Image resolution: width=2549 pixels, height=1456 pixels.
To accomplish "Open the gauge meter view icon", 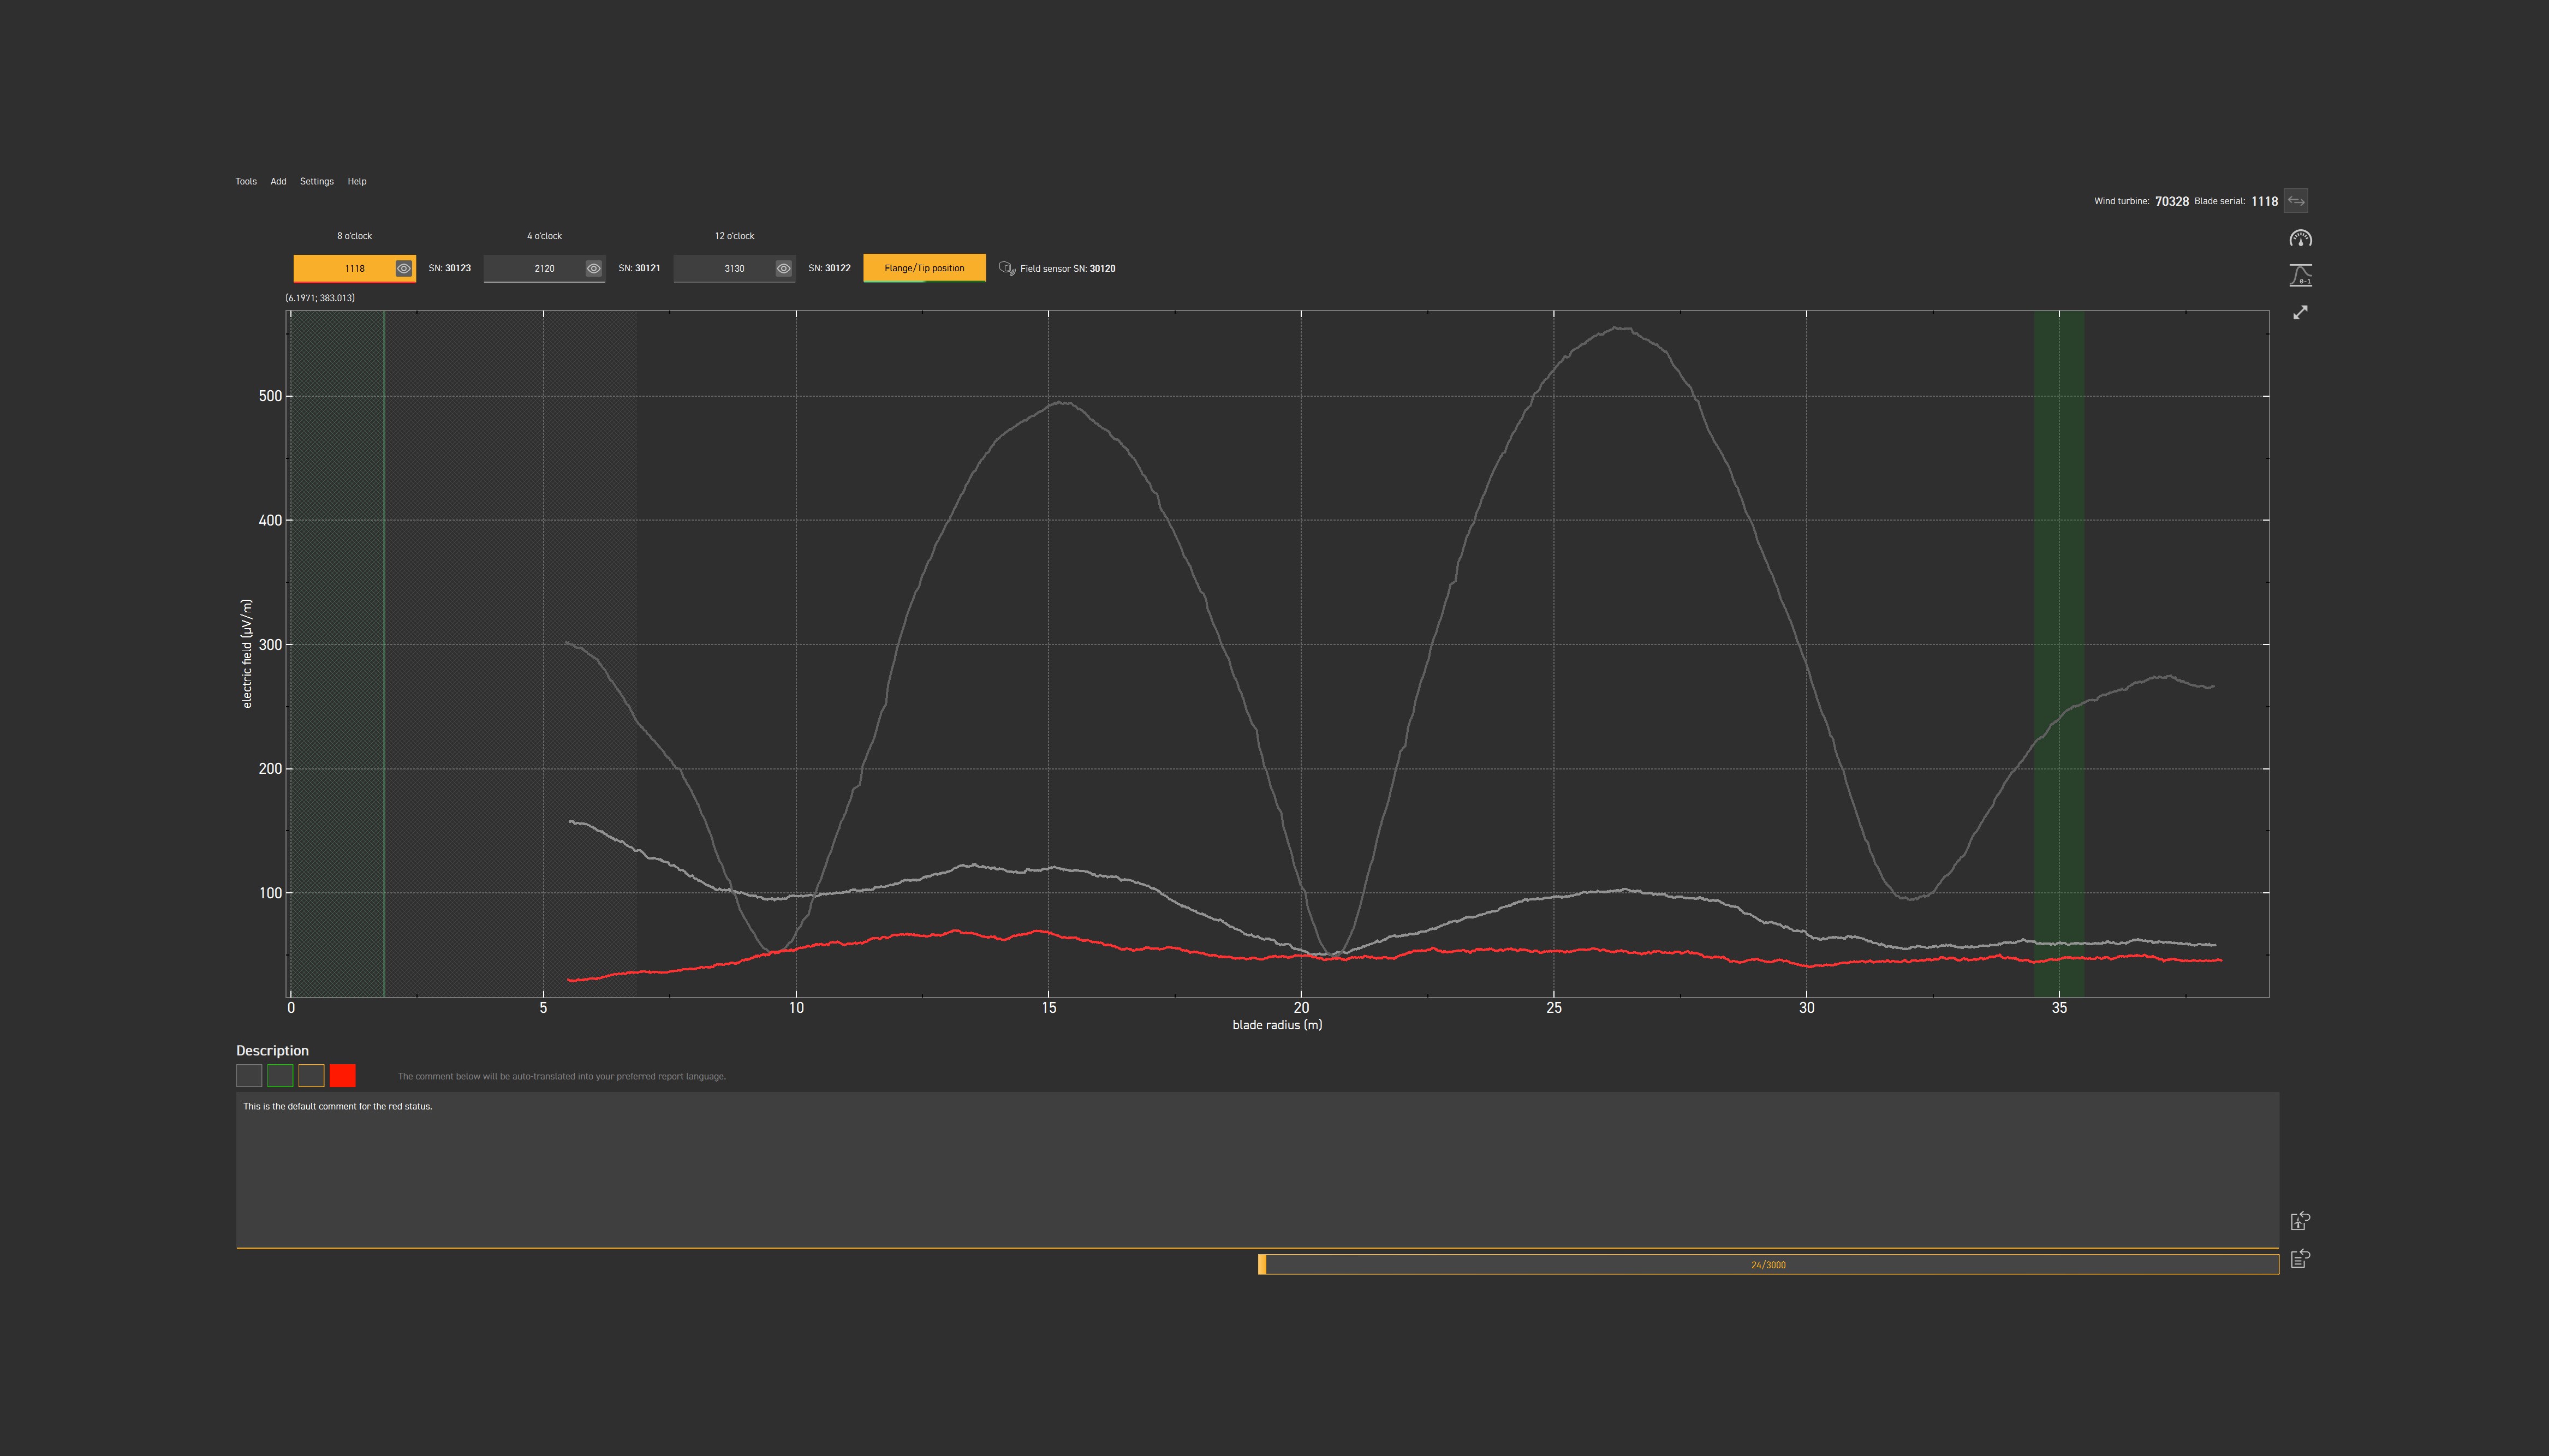I will coord(2300,239).
